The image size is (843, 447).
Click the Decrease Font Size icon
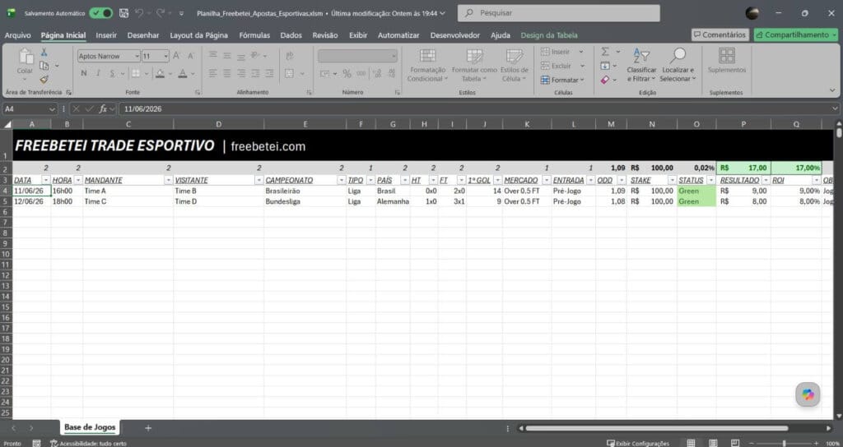click(x=191, y=56)
